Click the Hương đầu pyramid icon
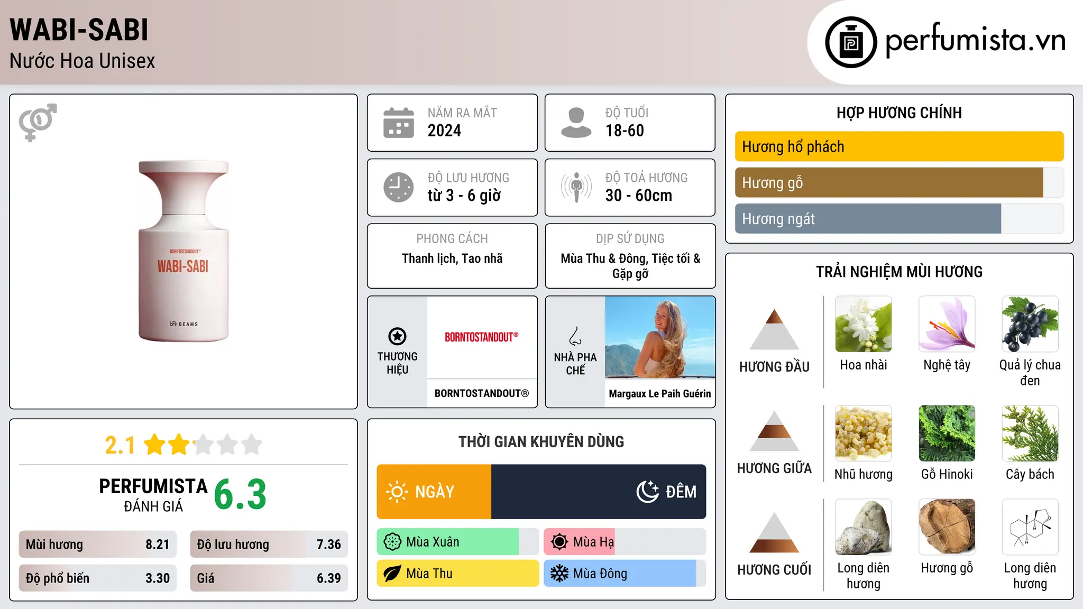The height and width of the screenshot is (609, 1083). coord(774,329)
